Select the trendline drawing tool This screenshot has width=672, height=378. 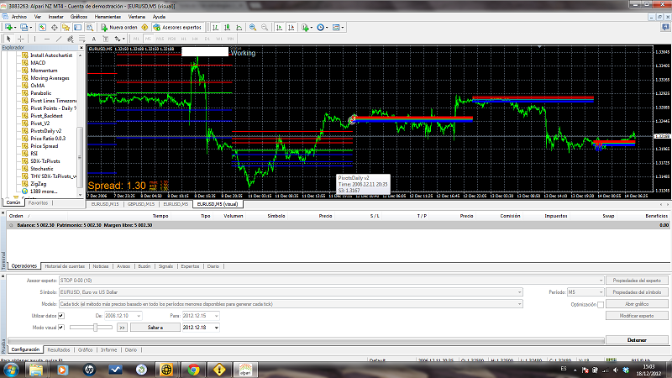tap(58, 39)
